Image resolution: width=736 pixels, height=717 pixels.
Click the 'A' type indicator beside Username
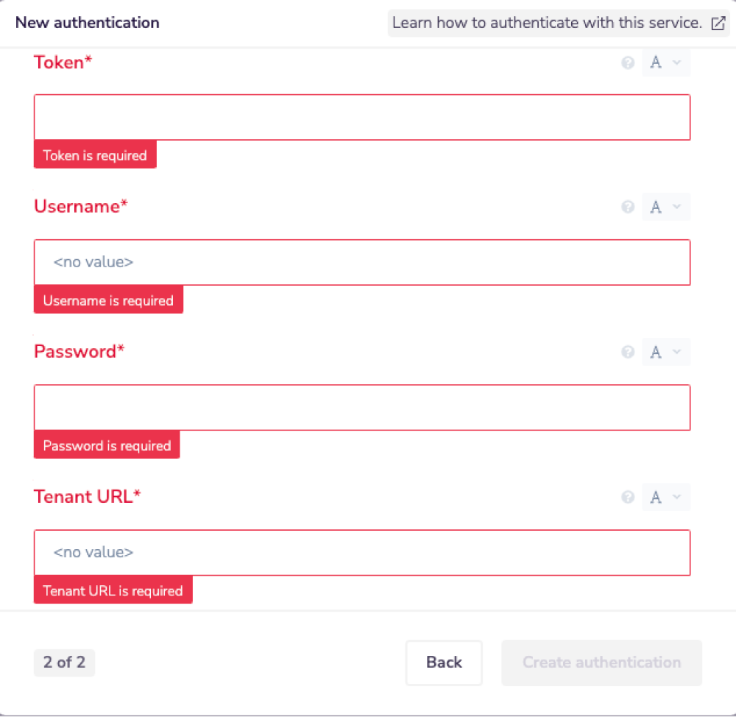(x=656, y=207)
